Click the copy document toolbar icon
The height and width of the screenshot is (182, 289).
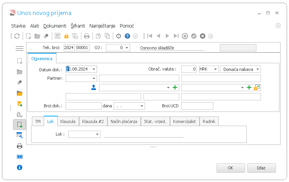tap(98, 36)
